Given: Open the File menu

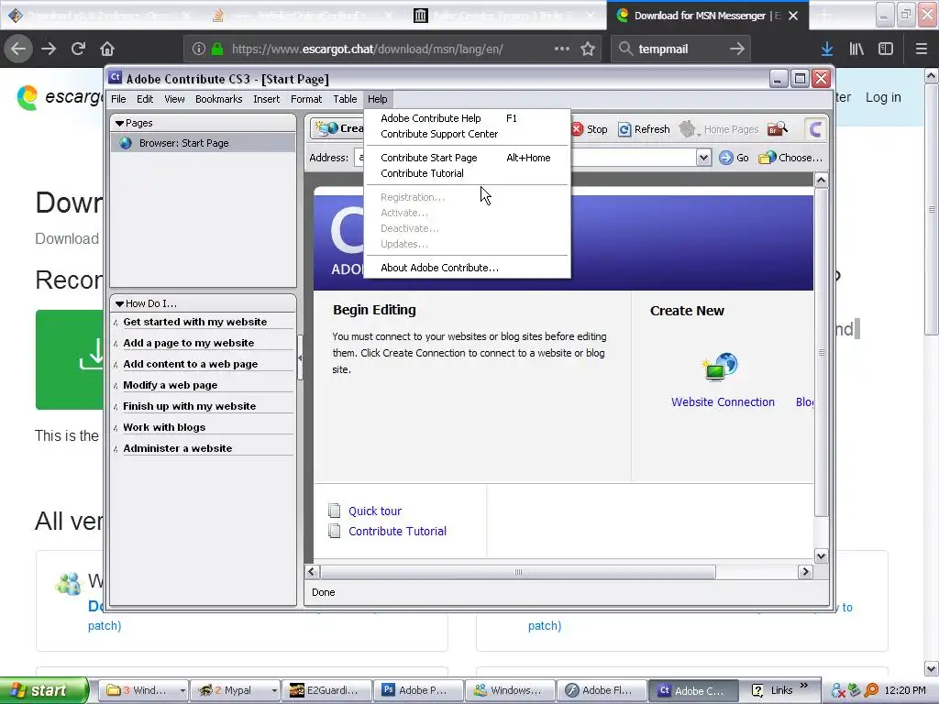Looking at the screenshot, I should (118, 99).
